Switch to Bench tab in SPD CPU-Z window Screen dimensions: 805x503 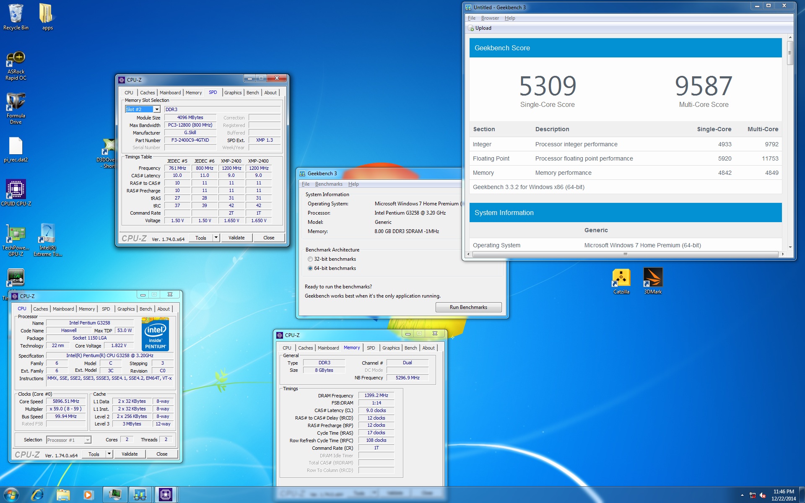tap(252, 93)
